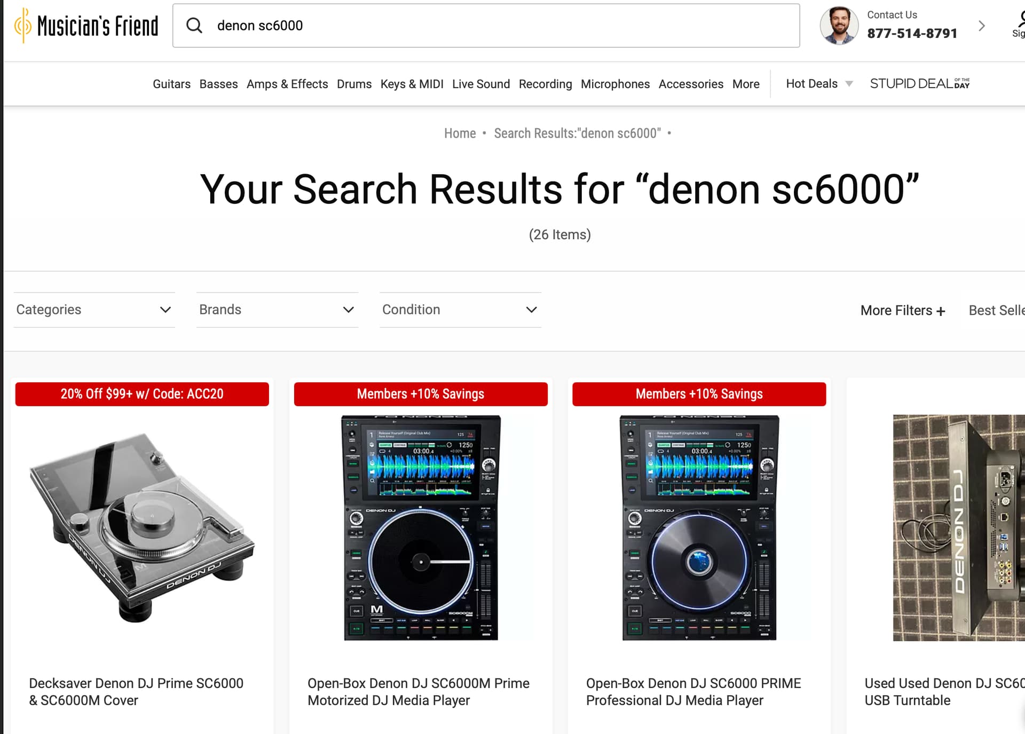This screenshot has width=1025, height=734.
Task: Click the search magnifier icon
Action: click(194, 26)
